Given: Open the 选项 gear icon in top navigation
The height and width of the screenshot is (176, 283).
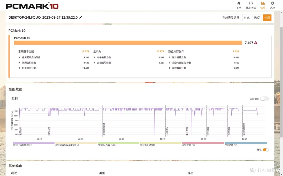Looking at the screenshot, I should coord(272,3).
